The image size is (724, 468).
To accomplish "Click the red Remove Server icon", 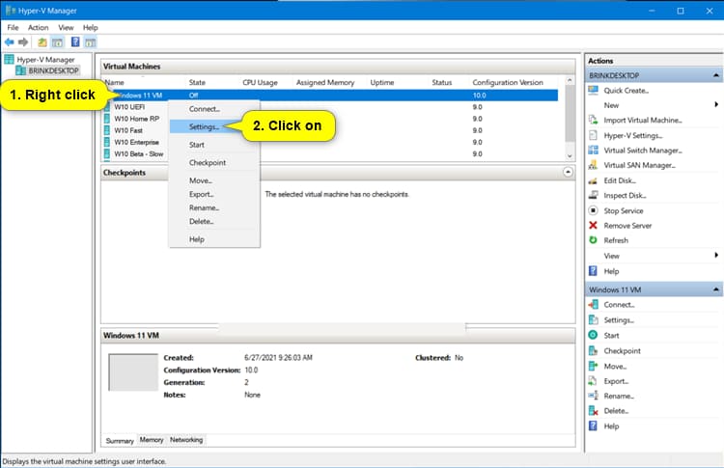I will 595,225.
